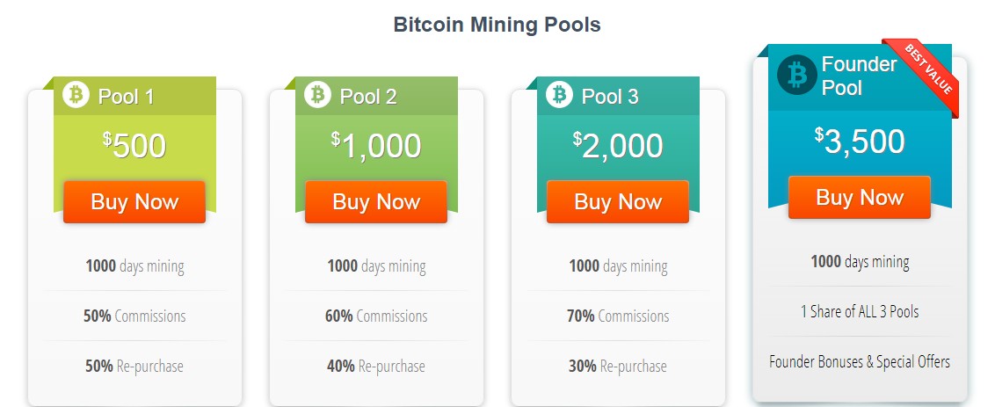The width and height of the screenshot is (995, 407).
Task: Select the $3,500 Founder Pool price
Action: 860,141
